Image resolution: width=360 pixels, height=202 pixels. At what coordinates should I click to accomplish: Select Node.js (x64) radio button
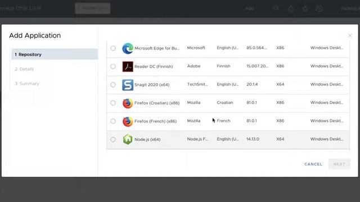[x=113, y=139]
